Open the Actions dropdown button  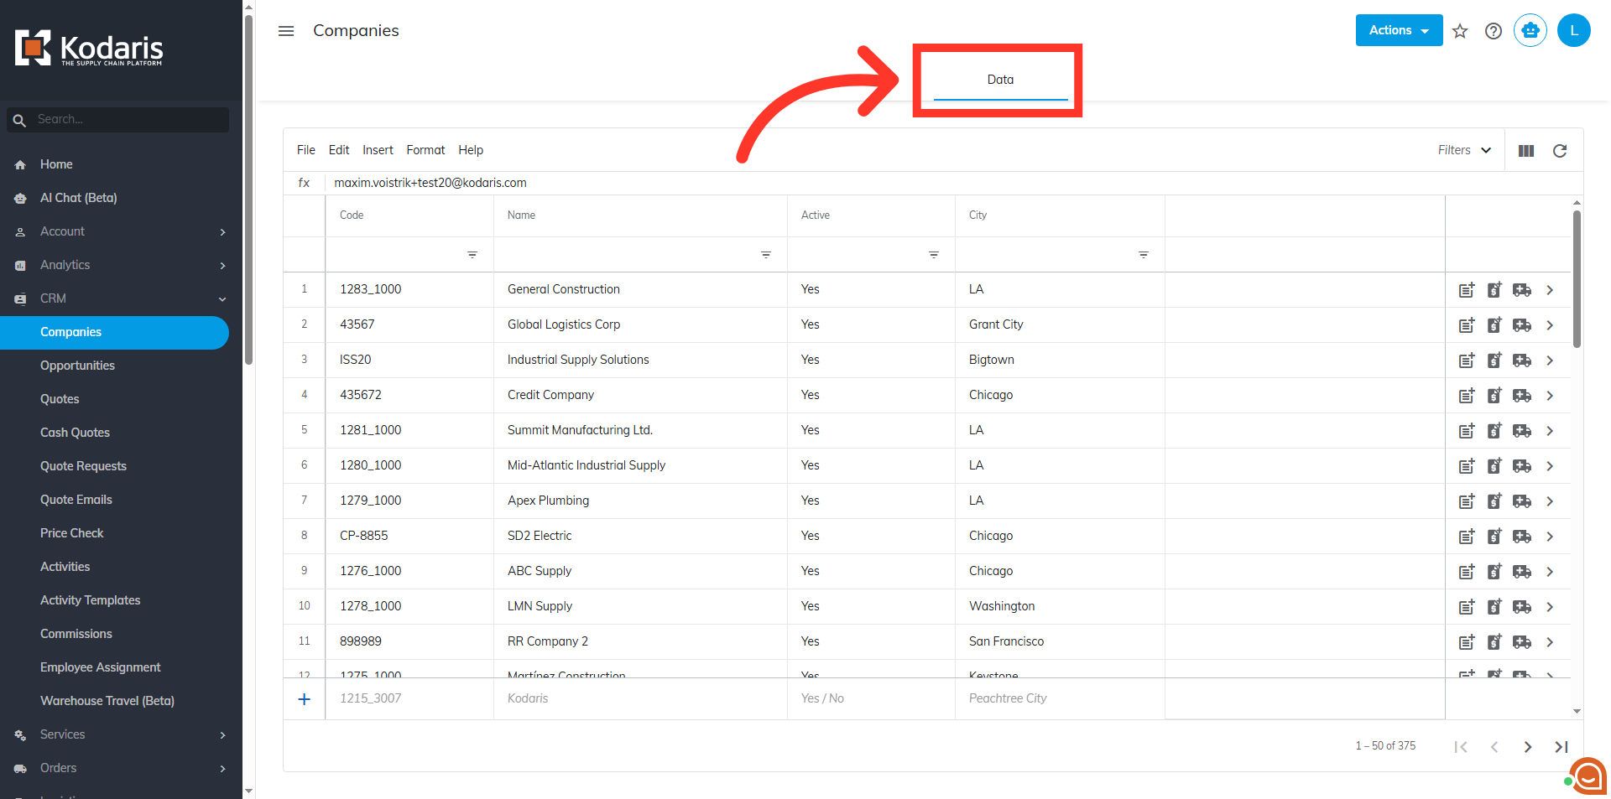pyautogui.click(x=1399, y=30)
